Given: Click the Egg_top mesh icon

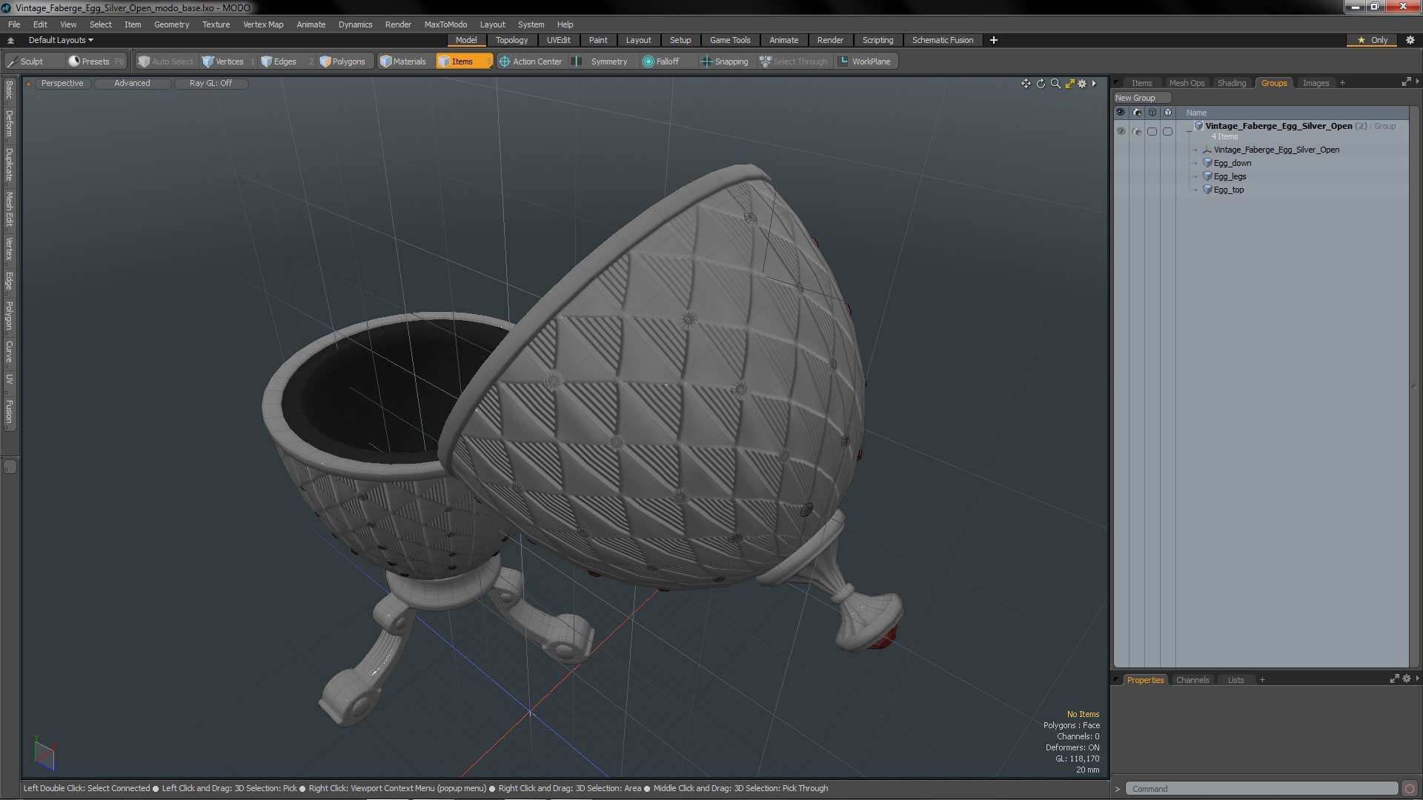Looking at the screenshot, I should (x=1207, y=190).
